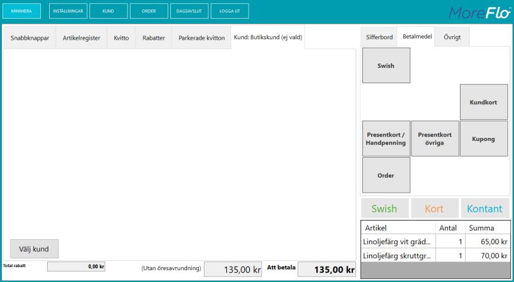
Task: Click the Order payment tile
Action: coord(386,175)
